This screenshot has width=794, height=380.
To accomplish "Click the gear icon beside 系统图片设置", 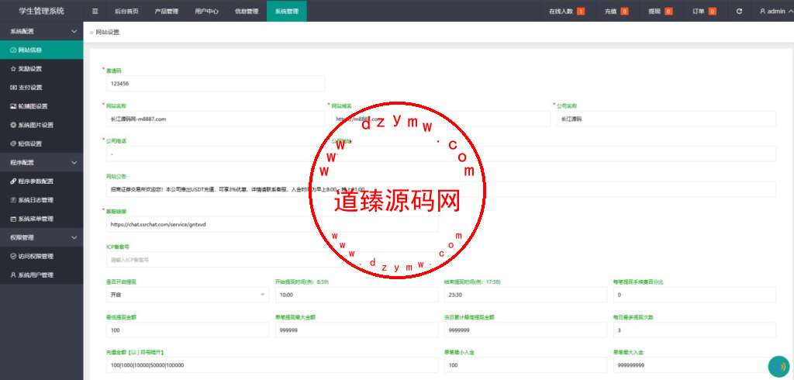I will coord(13,125).
